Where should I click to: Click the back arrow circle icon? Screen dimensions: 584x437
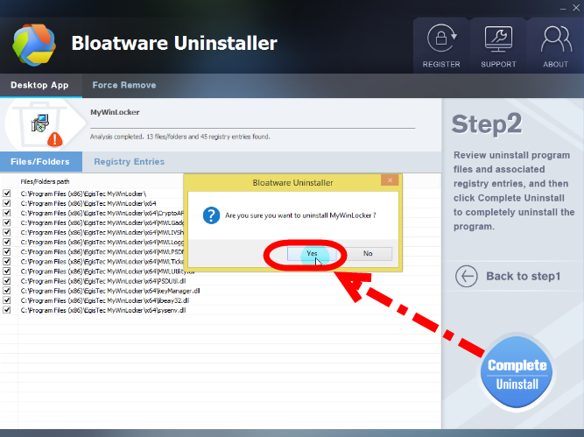click(467, 276)
